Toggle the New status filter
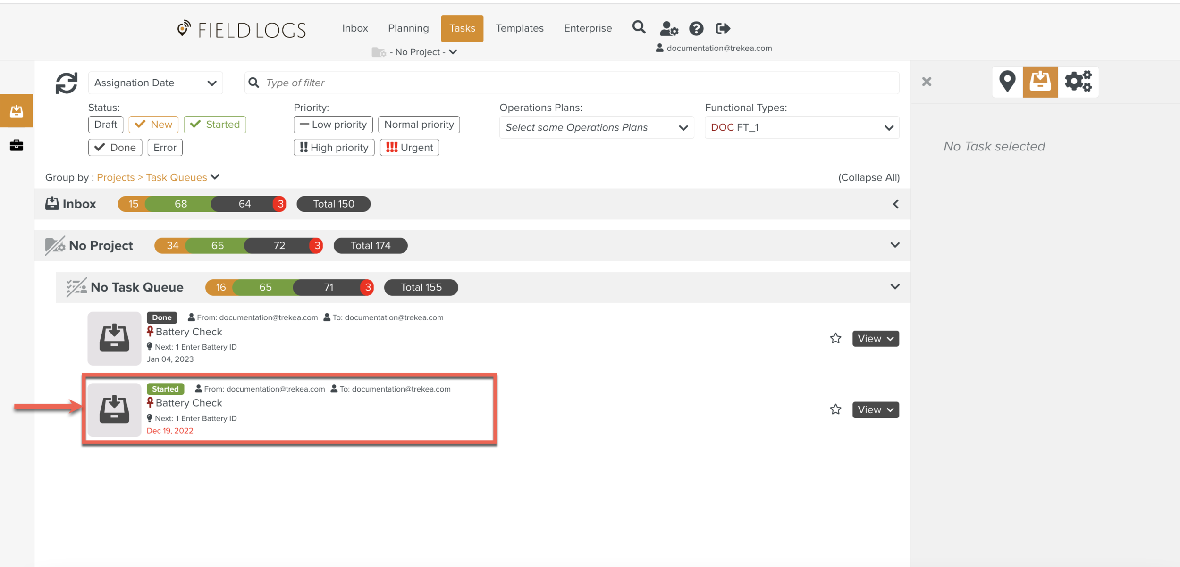Screen dimensions: 1180x567 coord(153,125)
